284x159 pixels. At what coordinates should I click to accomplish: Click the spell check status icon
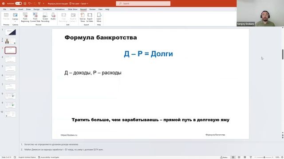[x=15, y=157]
